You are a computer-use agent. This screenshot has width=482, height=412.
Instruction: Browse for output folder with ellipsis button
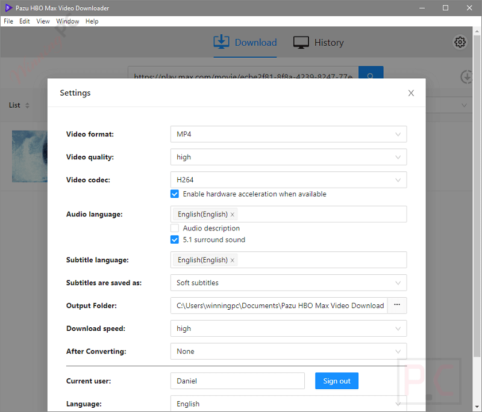[397, 306]
